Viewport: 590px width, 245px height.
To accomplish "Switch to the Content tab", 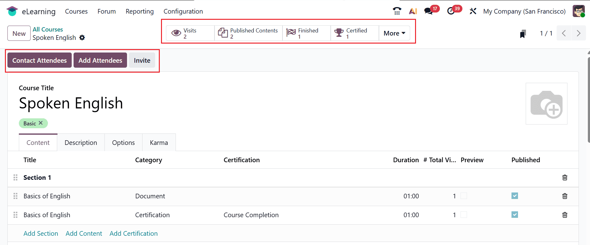I will [x=38, y=142].
